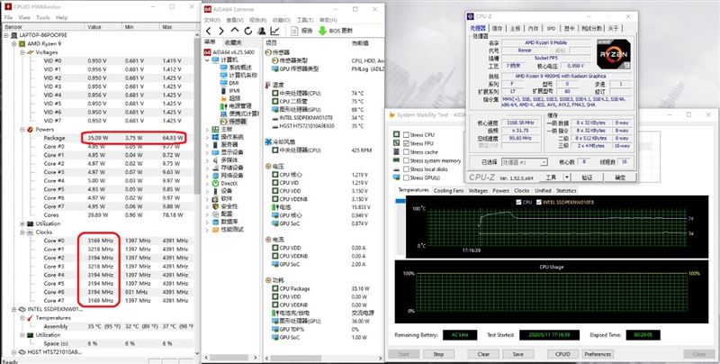The width and height of the screenshot is (720, 364).
Task: Enable Stress system memory checkbox
Action: point(406,161)
